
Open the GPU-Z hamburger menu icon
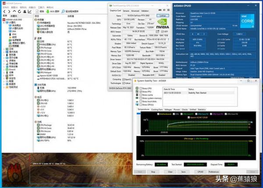pyautogui.click(x=168, y=10)
